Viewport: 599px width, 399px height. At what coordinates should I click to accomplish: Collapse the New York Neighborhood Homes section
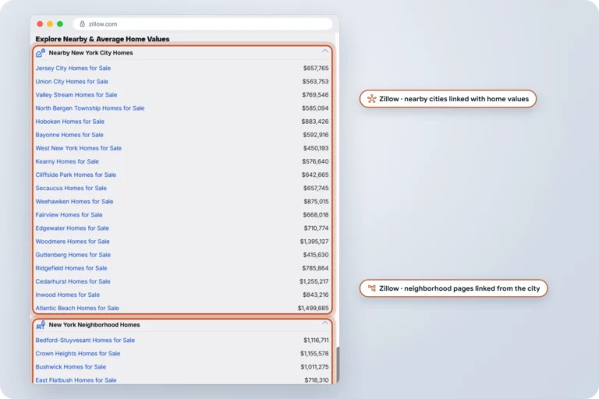(325, 323)
